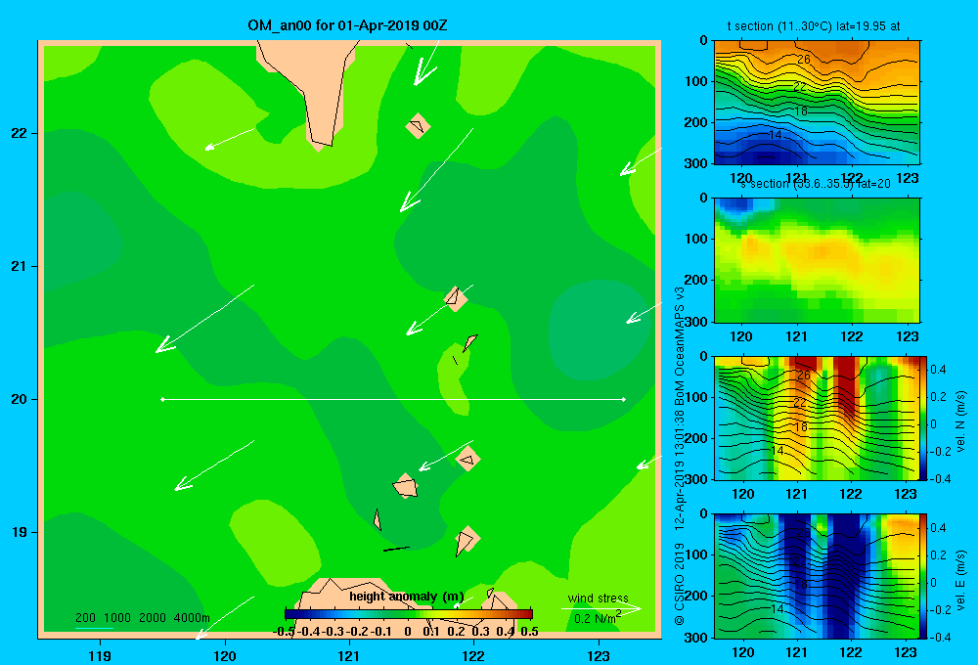Open the salinity section panel with yellow band

817,260
